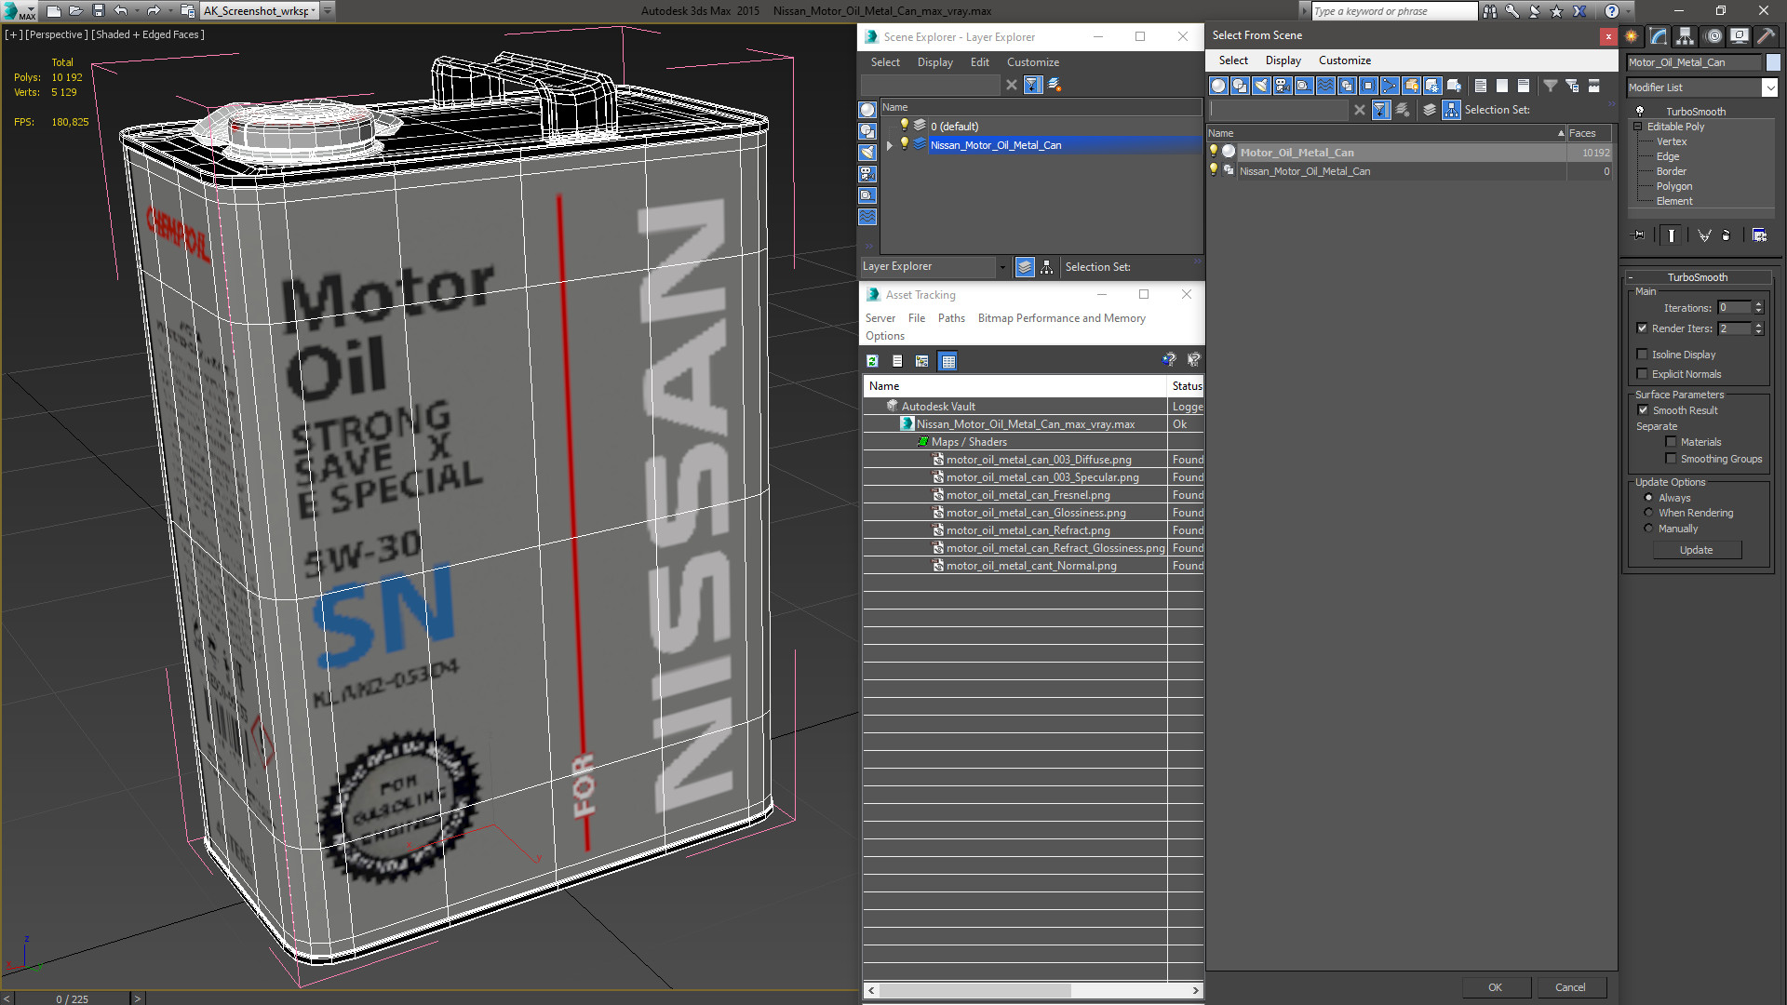The image size is (1787, 1005).
Task: Click Create New Layer icon in Scene Explorer
Action: click(1055, 85)
